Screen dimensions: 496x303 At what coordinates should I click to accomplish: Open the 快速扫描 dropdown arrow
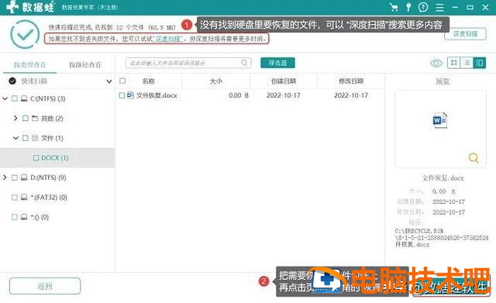tap(109, 81)
